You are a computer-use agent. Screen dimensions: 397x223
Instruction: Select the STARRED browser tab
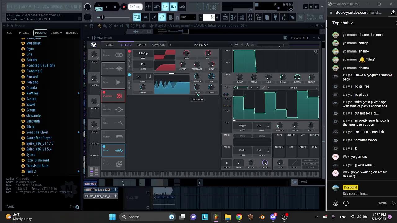(72, 33)
